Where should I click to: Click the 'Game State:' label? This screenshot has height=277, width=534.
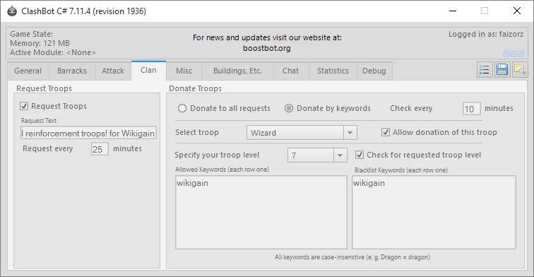point(31,34)
